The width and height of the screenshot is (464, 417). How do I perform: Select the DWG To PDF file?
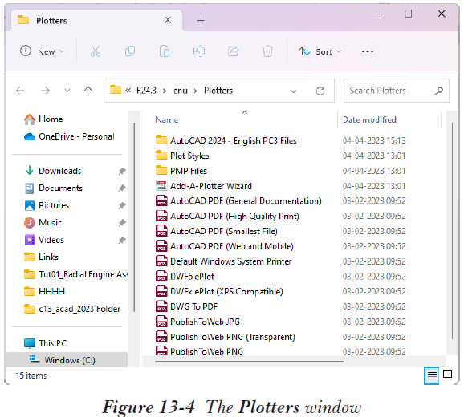pos(186,306)
